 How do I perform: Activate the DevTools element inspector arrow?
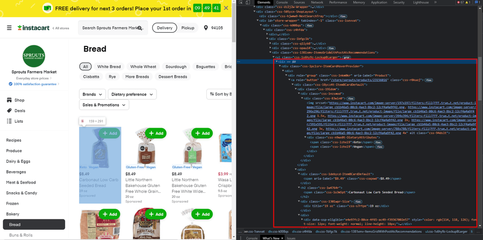click(x=240, y=2)
